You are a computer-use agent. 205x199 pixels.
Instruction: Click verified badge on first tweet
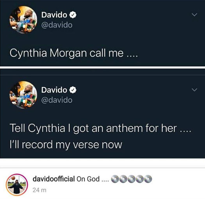pyautogui.click(x=73, y=15)
